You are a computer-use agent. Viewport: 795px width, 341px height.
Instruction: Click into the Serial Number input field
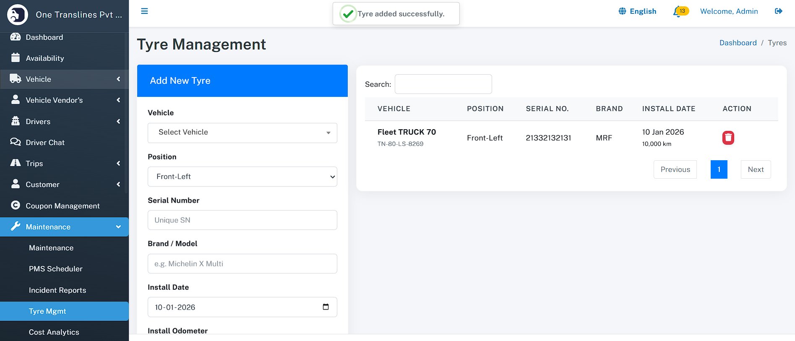point(242,220)
